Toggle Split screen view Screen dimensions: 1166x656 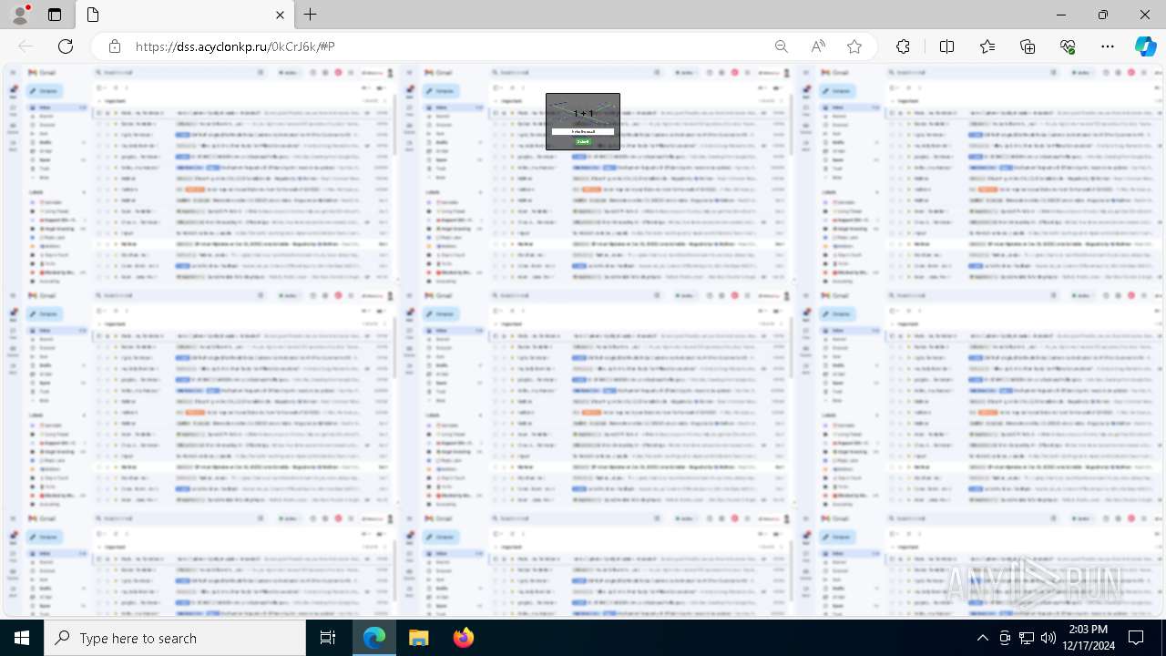946,46
